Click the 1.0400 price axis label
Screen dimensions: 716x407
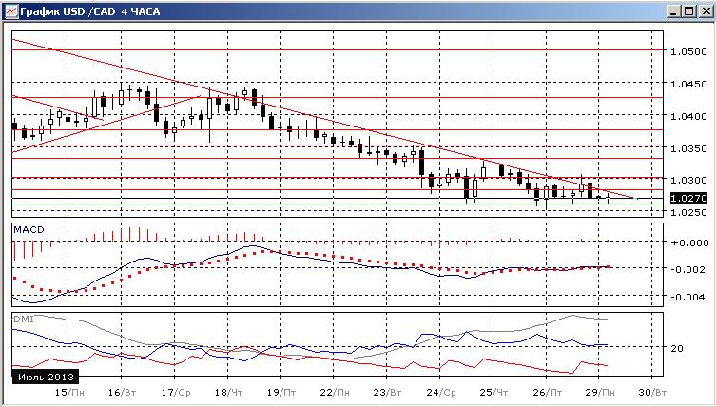688,116
